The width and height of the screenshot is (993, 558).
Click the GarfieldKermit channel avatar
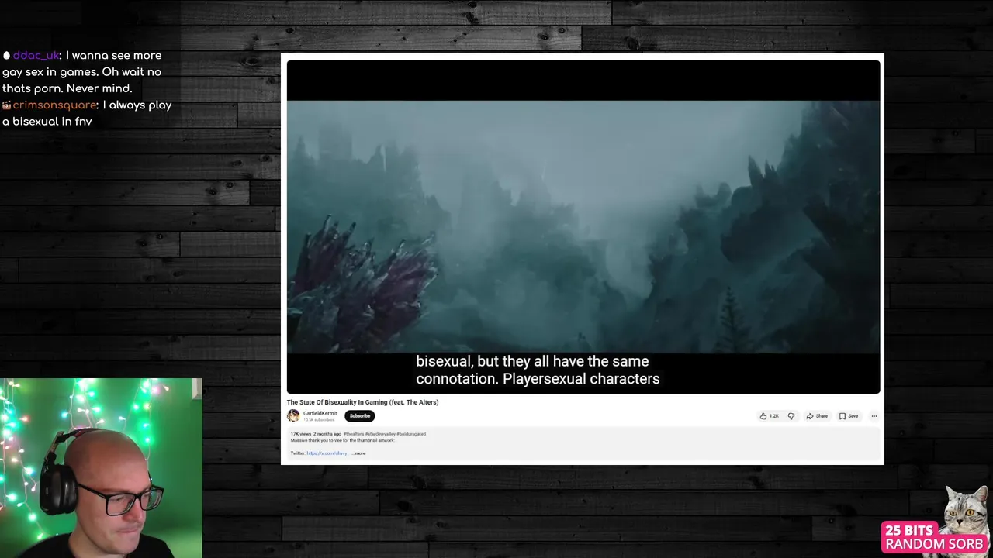click(x=293, y=415)
